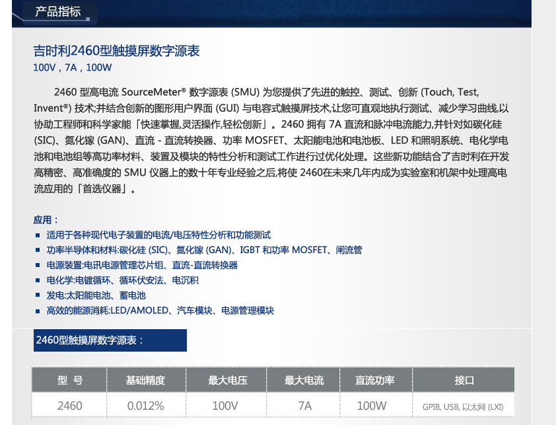This screenshot has height=425, width=556.
Task: Select the bullet 适用于各种现代电子装置的电流/电压特性分析和功能测试
Action: (158, 235)
